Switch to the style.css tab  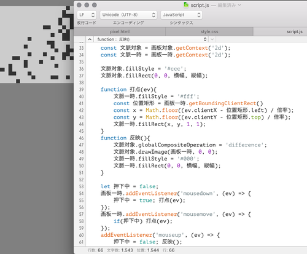tap(209, 32)
